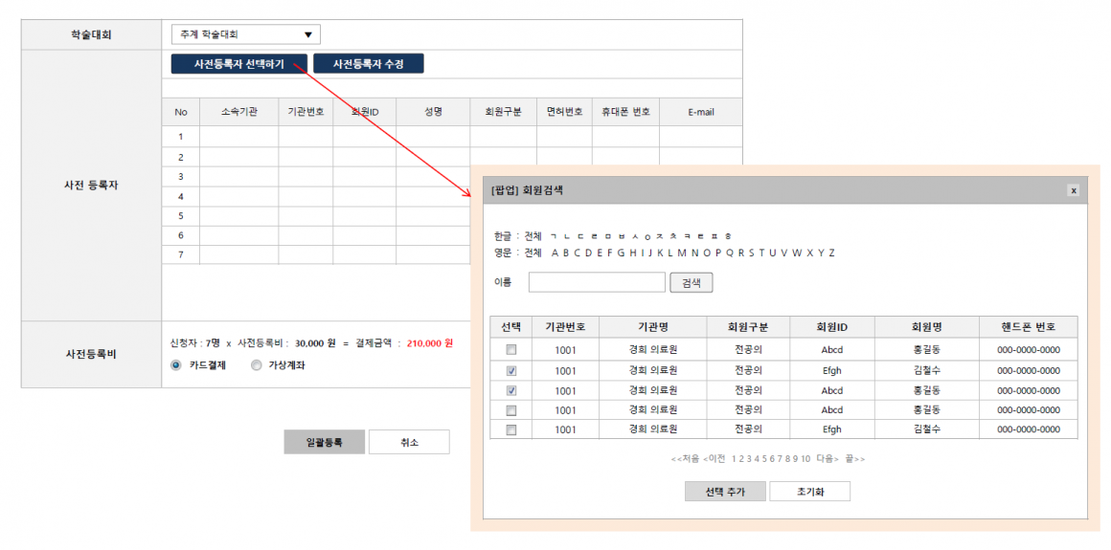Jump to first page with <<처음 link
Screen dimensions: 1111x550
click(685, 459)
